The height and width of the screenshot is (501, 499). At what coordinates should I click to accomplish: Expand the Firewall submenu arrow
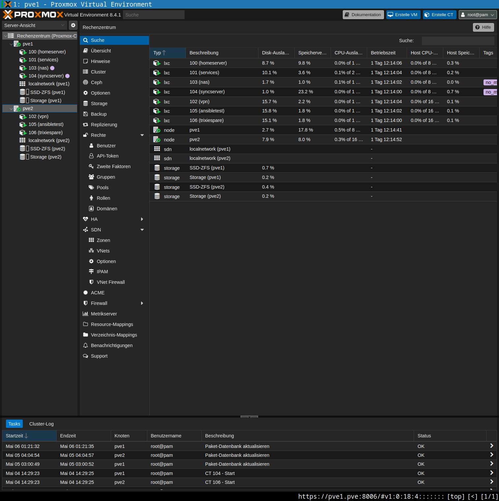(x=142, y=303)
